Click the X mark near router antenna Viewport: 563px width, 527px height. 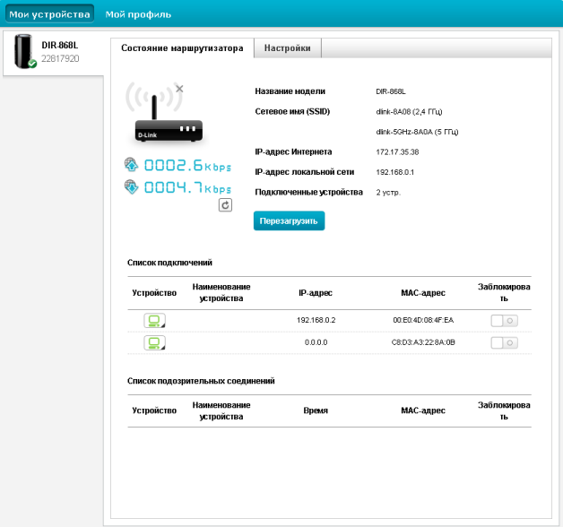[179, 89]
